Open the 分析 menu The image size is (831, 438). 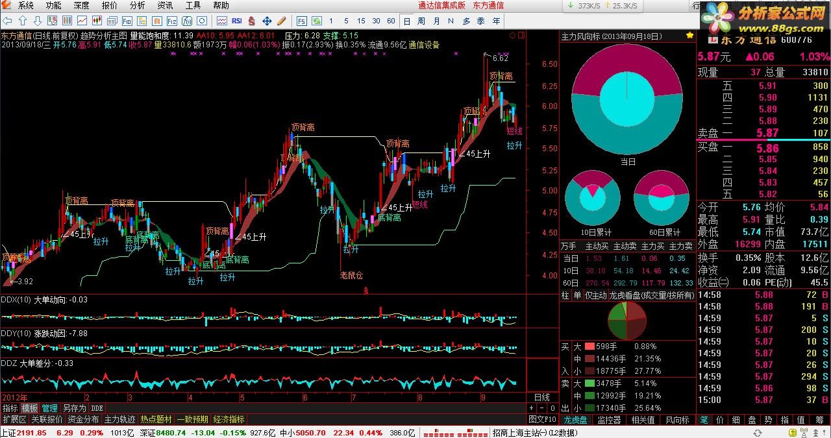(138, 5)
